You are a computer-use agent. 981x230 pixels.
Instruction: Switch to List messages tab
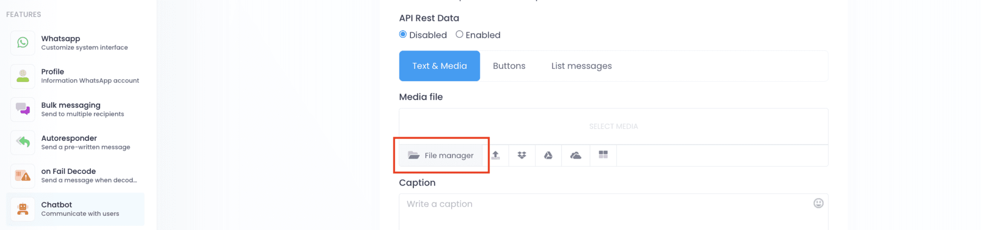tap(581, 66)
